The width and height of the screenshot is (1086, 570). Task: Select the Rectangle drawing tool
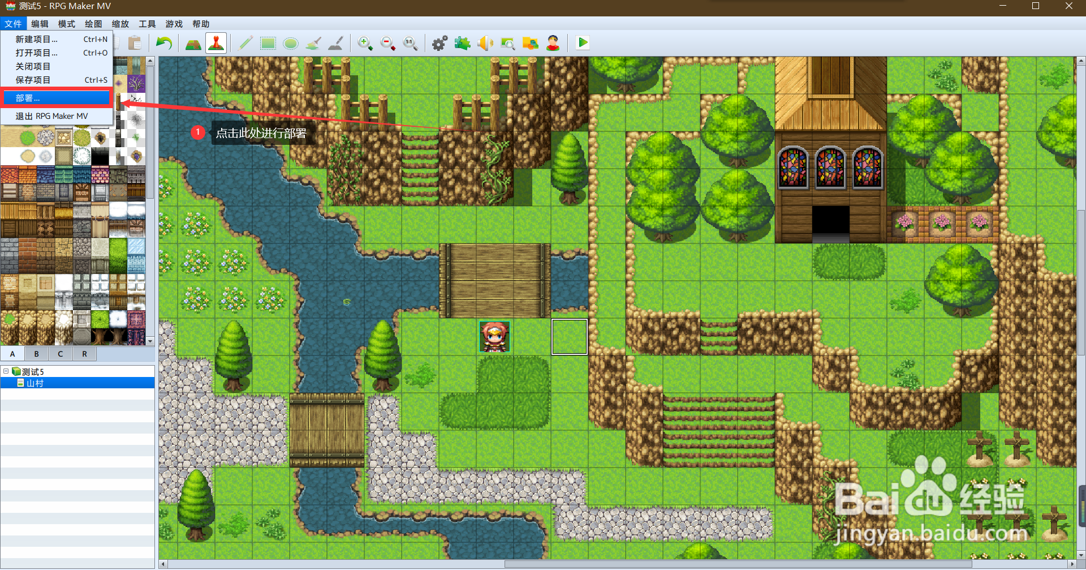pos(268,43)
